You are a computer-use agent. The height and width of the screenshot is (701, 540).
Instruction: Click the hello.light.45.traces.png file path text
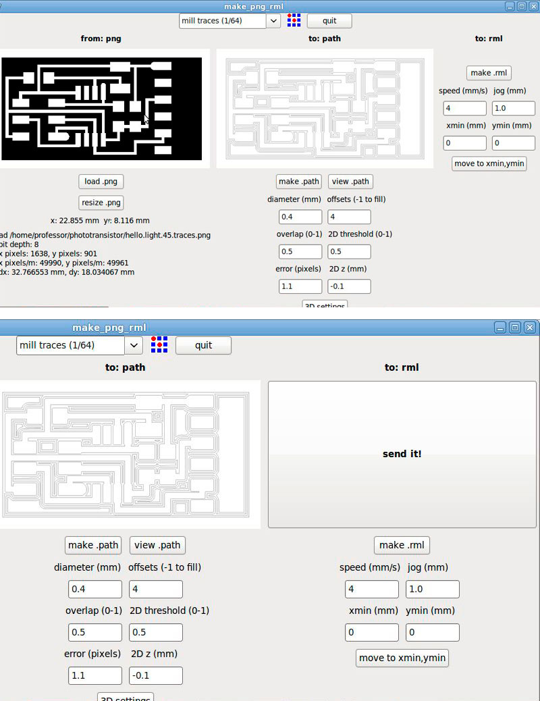[105, 235]
